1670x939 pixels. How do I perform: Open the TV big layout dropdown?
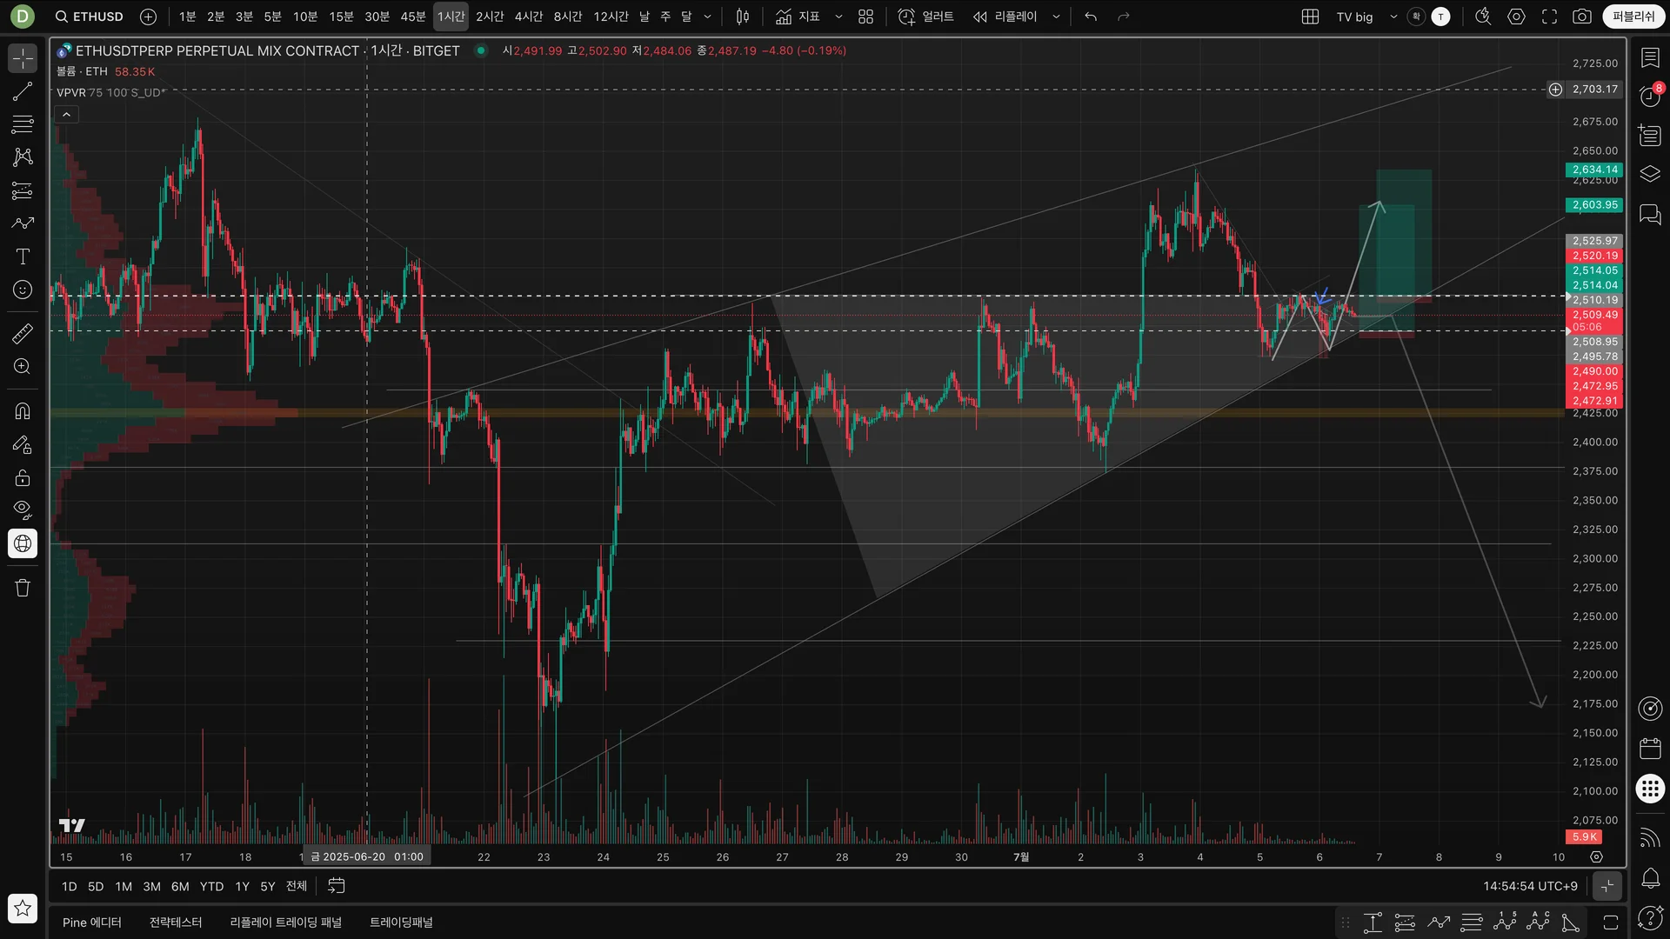point(1393,17)
